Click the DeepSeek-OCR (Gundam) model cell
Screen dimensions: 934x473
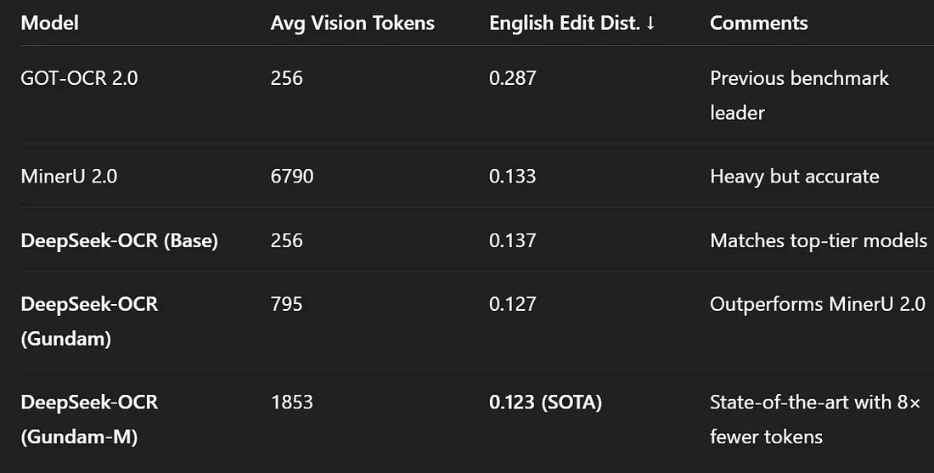point(89,321)
